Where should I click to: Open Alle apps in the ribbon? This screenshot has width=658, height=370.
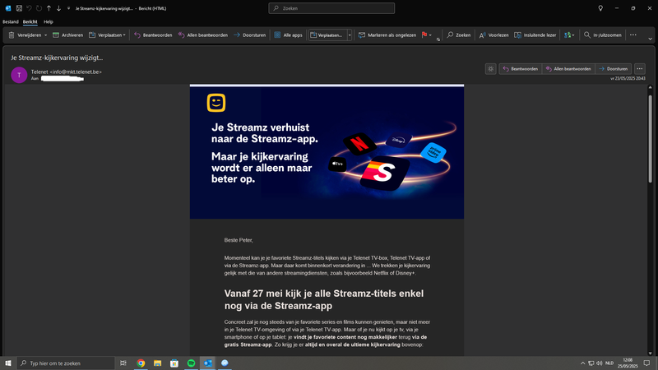(x=288, y=35)
